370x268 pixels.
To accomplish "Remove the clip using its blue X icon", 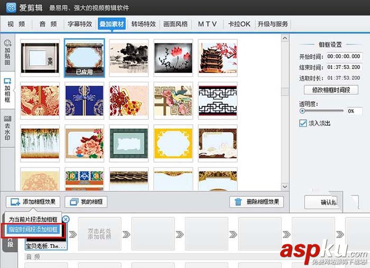I will [x=66, y=219].
